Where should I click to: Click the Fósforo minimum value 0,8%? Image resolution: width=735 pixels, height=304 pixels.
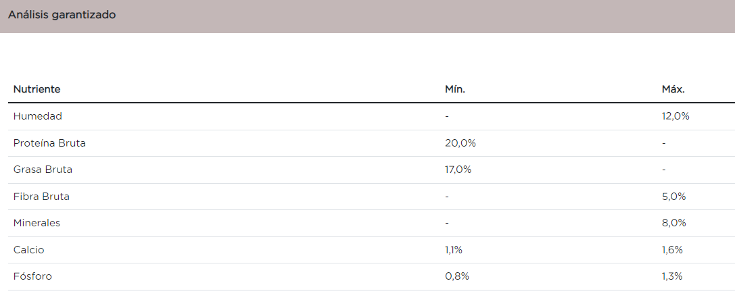[x=457, y=276]
